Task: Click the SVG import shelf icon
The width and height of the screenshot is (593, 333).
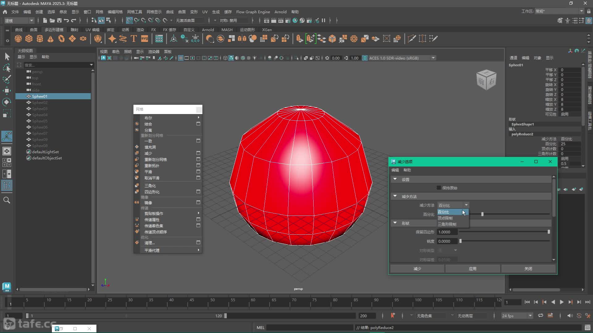Action: click(145, 39)
